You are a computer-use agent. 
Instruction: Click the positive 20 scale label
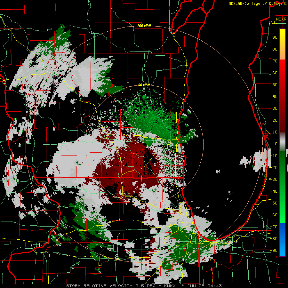click(x=275, y=120)
